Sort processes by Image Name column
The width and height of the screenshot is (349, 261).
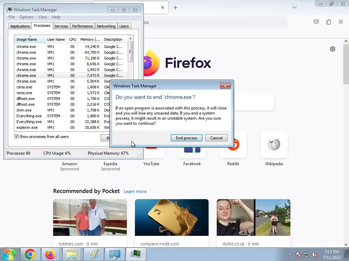30,39
